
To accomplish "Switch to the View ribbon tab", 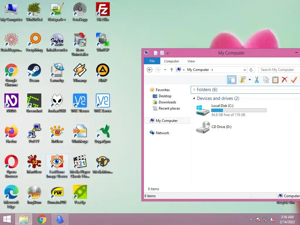I will click(191, 61).
